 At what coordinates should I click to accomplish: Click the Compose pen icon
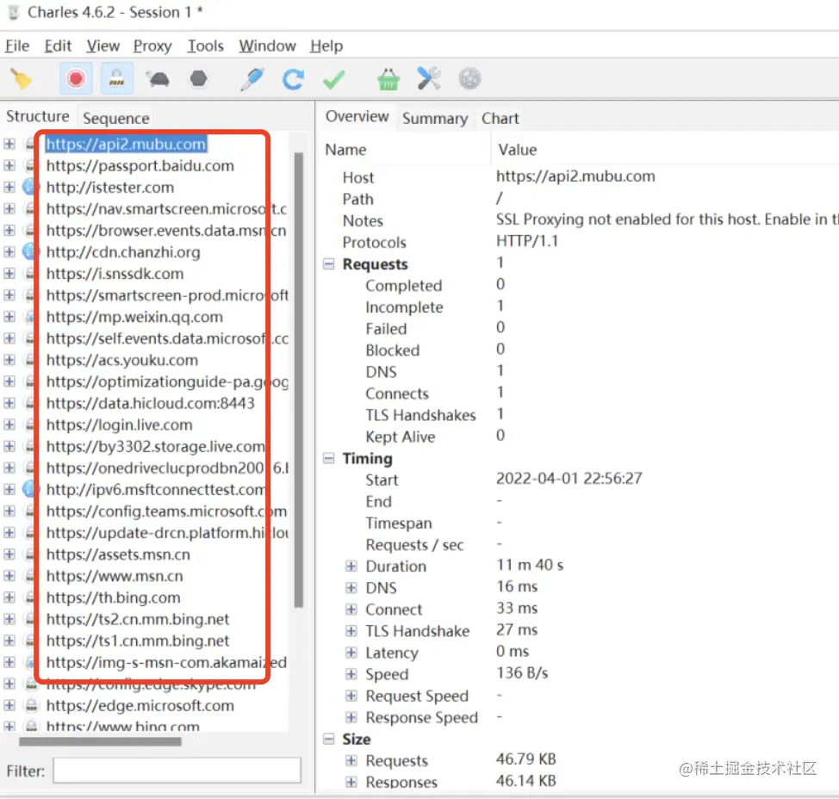click(x=252, y=79)
